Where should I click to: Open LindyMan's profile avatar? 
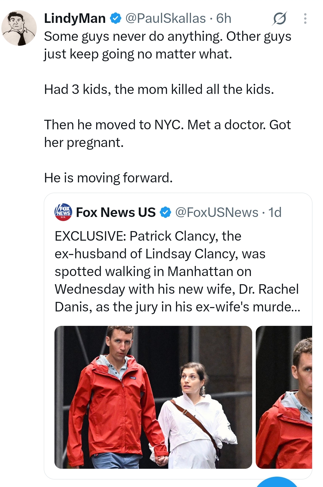pyautogui.click(x=19, y=28)
